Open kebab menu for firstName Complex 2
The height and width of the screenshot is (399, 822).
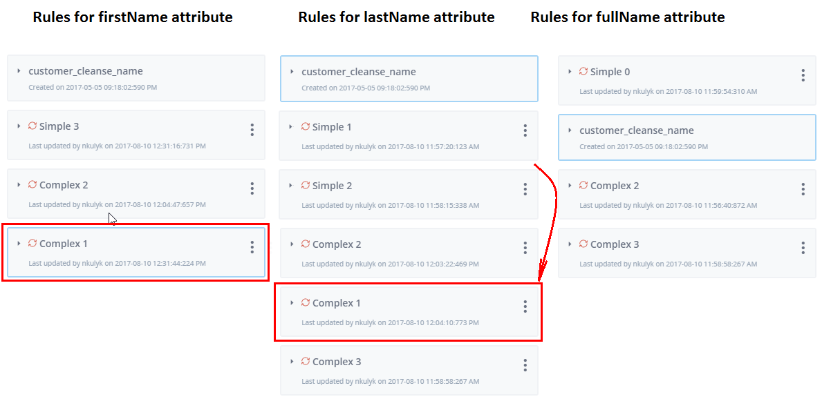coord(252,188)
